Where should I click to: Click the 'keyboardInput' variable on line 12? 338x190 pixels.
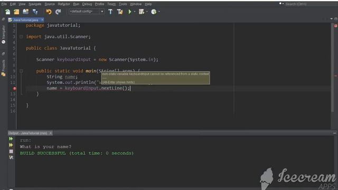tap(82, 88)
